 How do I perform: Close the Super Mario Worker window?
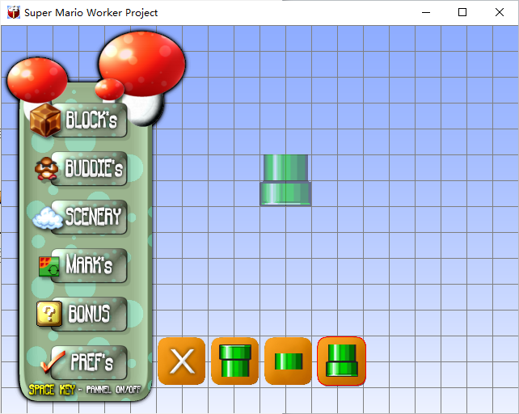point(500,13)
